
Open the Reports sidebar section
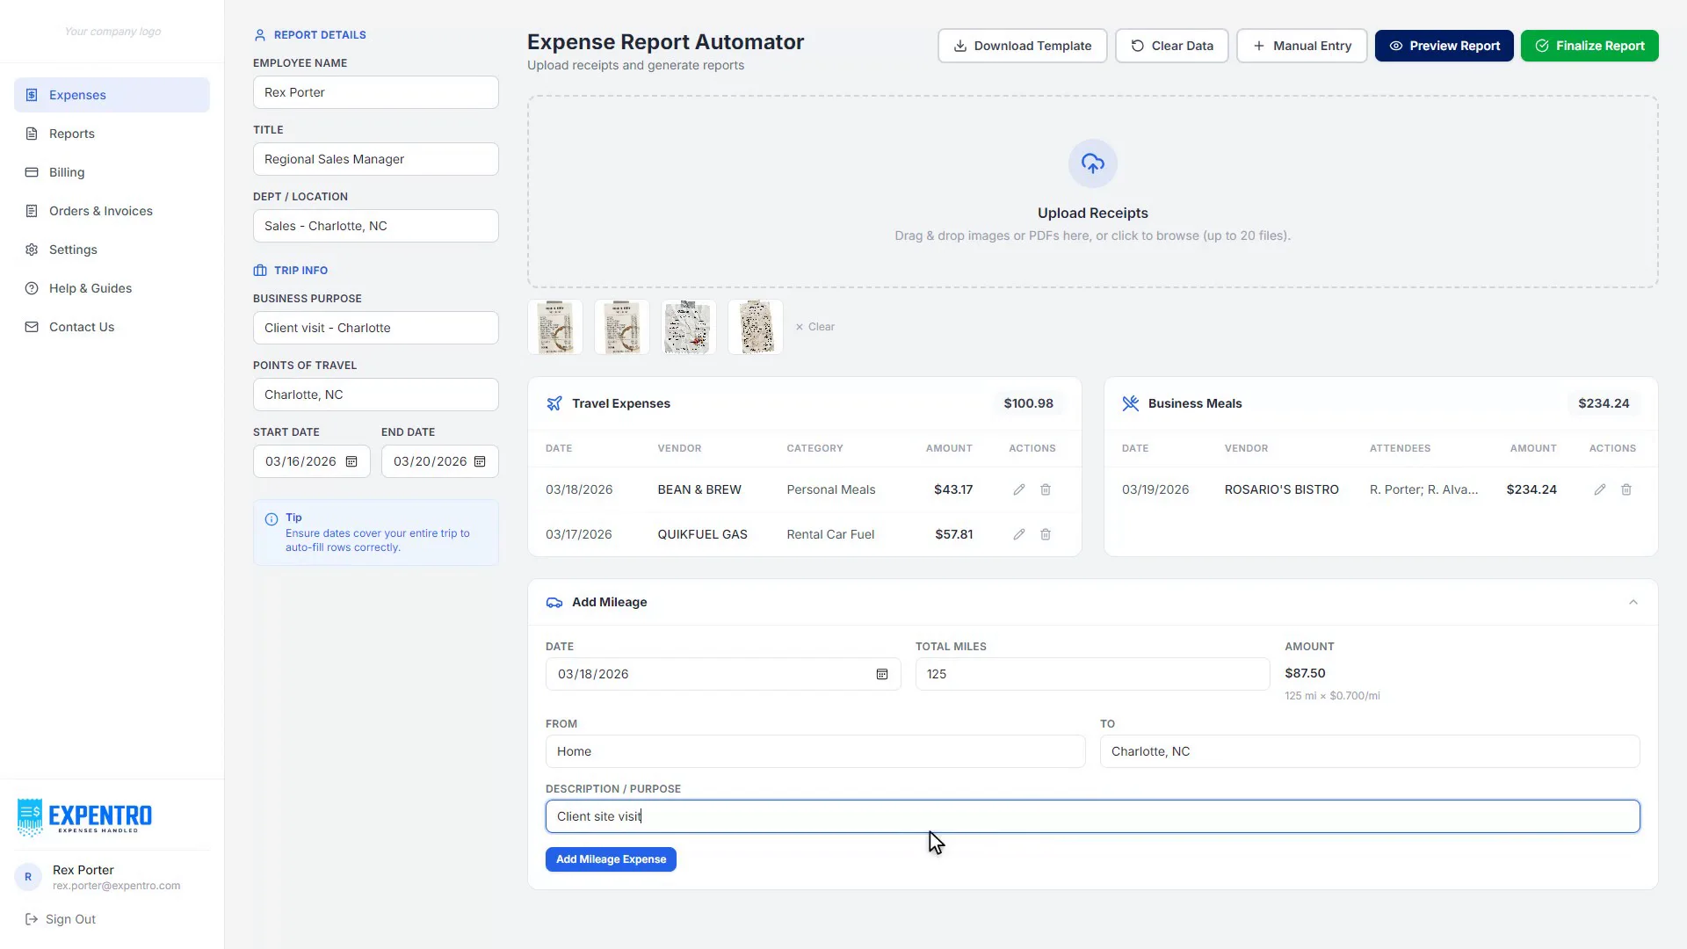(112, 134)
